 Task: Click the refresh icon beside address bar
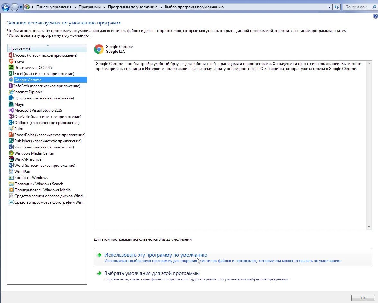pos(337,7)
